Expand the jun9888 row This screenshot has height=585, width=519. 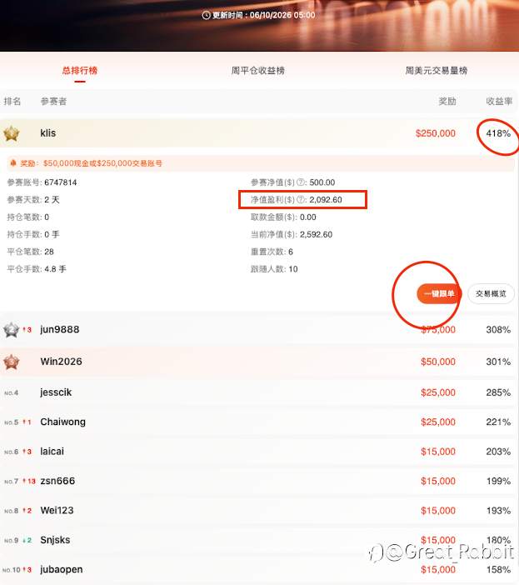[259, 330]
